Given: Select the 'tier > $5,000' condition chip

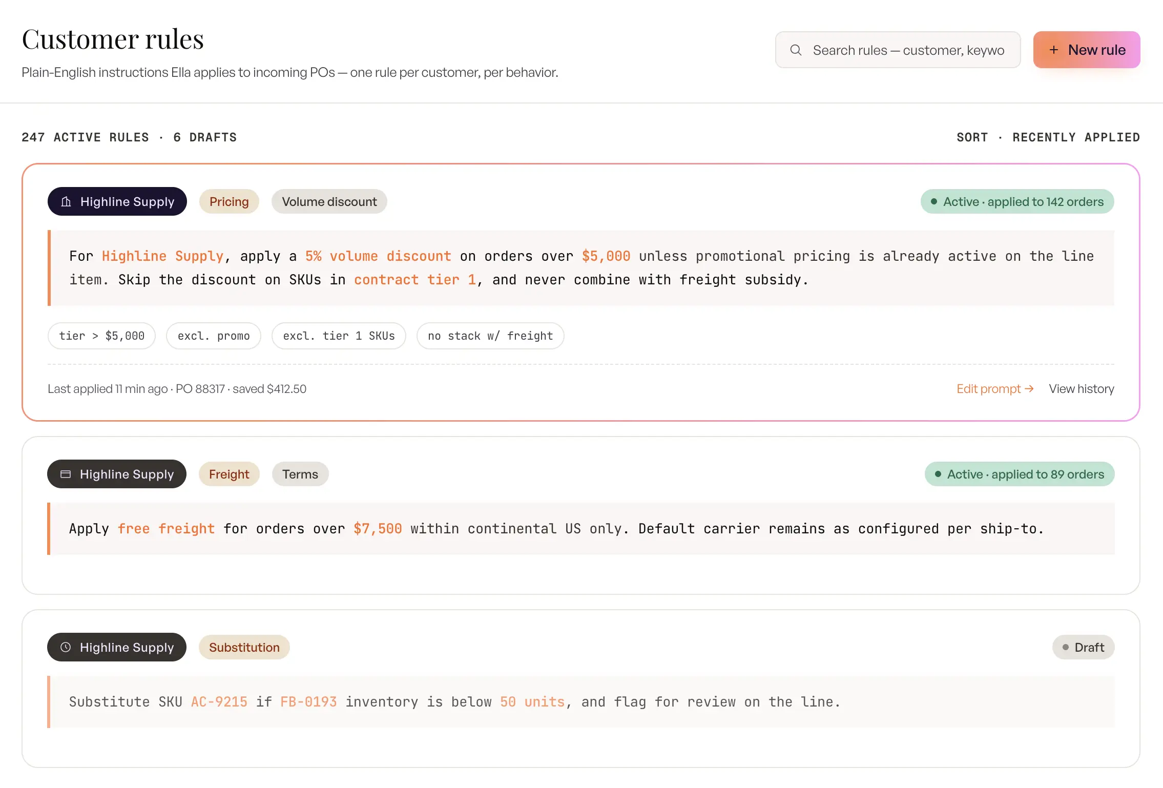Looking at the screenshot, I should (101, 336).
